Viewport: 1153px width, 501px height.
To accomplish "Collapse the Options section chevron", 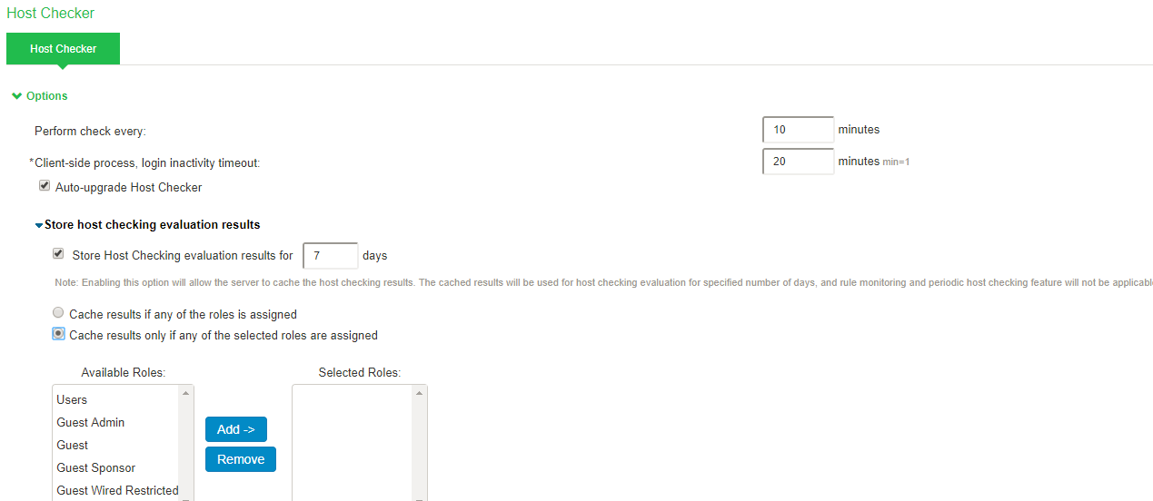I will (x=17, y=96).
